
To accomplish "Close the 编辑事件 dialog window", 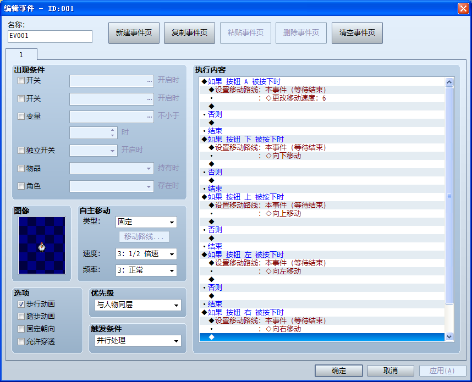I will point(463,8).
